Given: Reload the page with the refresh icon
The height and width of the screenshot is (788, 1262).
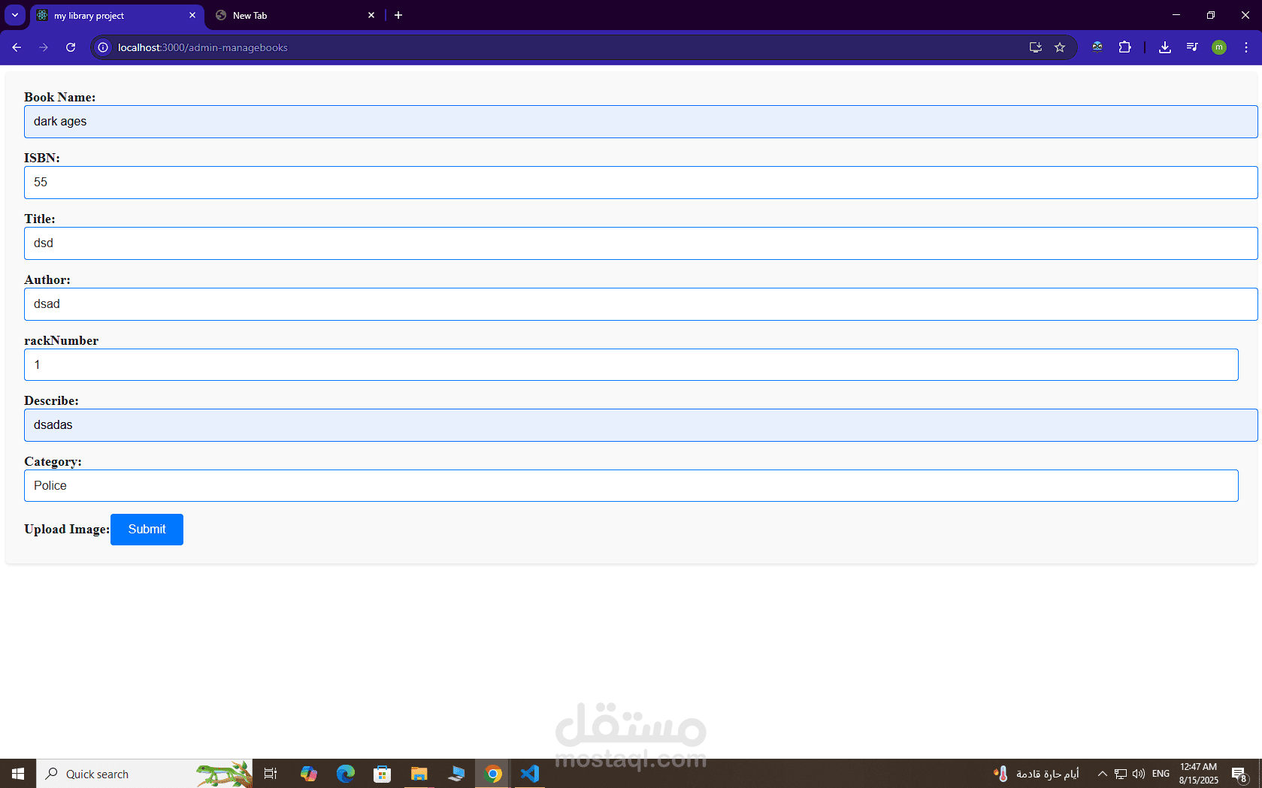Looking at the screenshot, I should click(x=71, y=47).
